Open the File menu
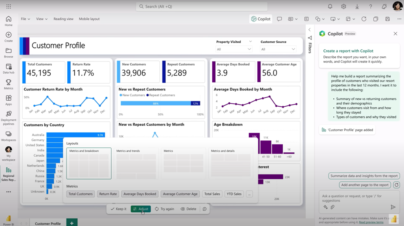404x226 pixels. tap(25, 19)
